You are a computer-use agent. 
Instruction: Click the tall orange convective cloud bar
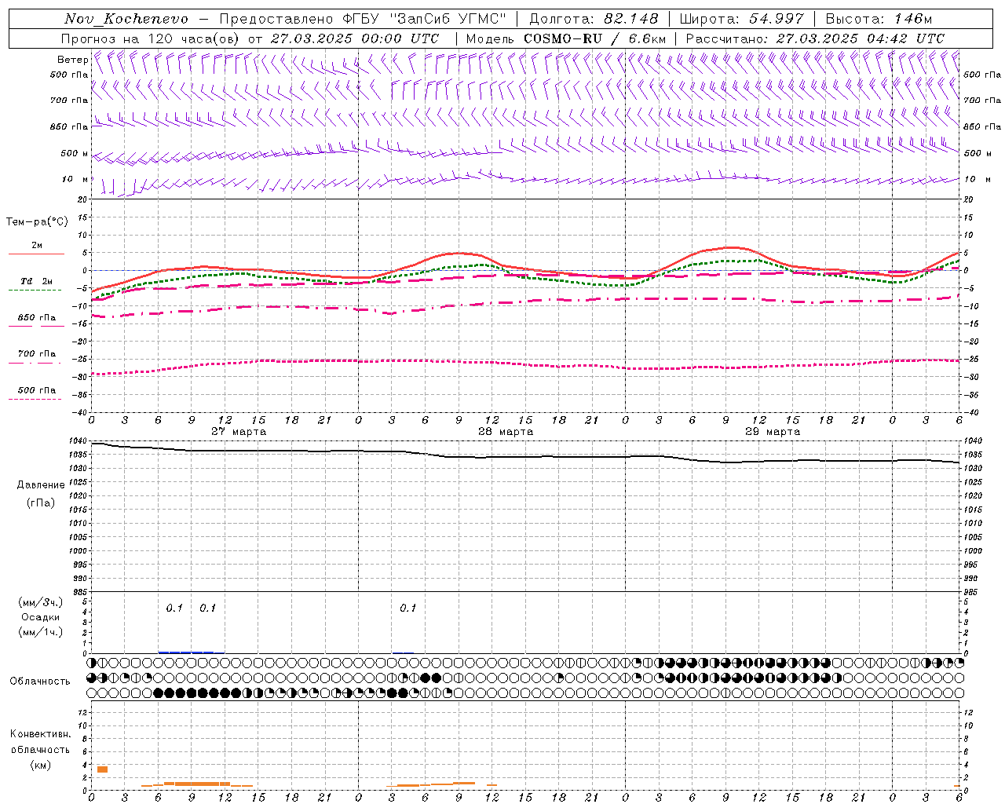tap(102, 769)
